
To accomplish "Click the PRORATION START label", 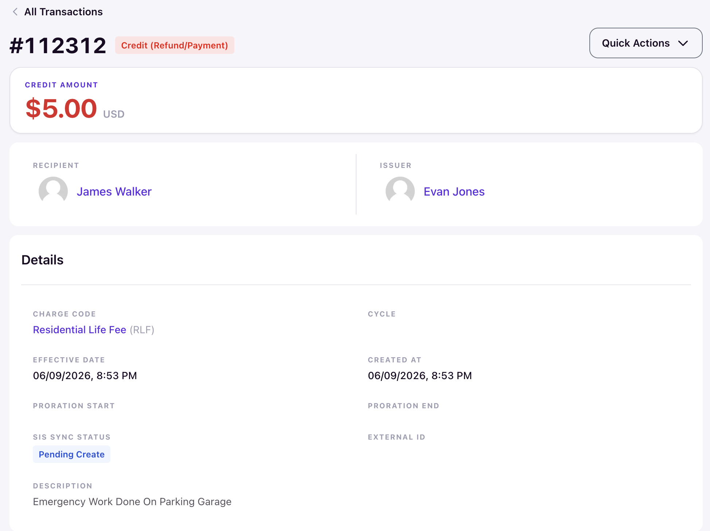I will click(x=74, y=406).
